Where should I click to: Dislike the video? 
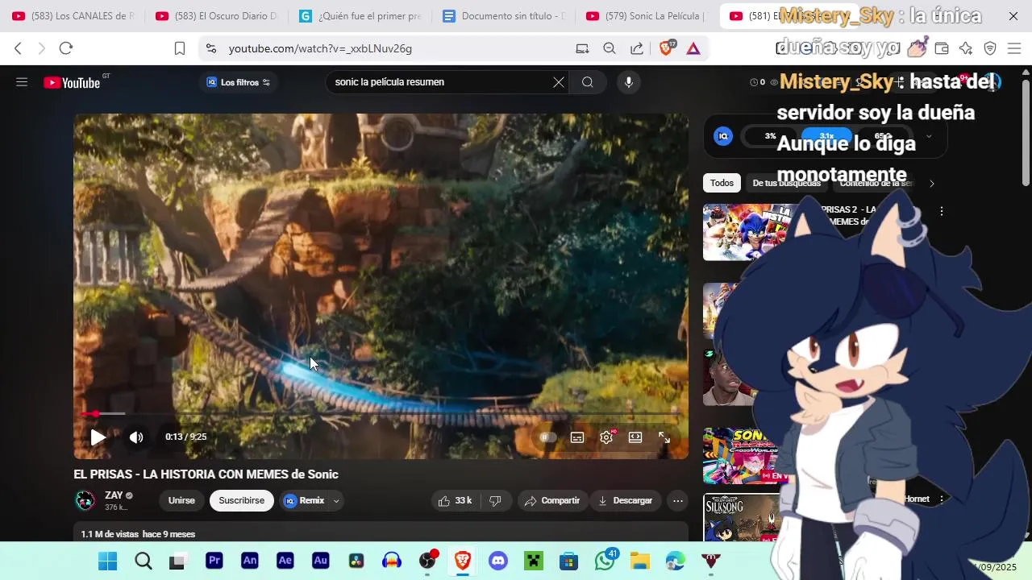pyautogui.click(x=495, y=501)
